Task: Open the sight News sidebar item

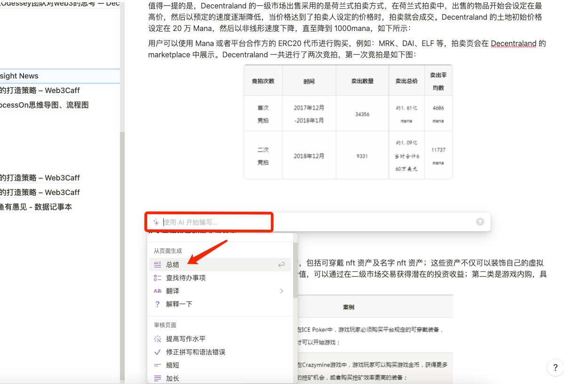Action: (x=60, y=76)
